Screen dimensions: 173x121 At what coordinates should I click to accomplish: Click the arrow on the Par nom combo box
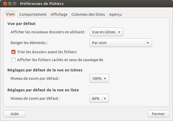click(x=148, y=43)
